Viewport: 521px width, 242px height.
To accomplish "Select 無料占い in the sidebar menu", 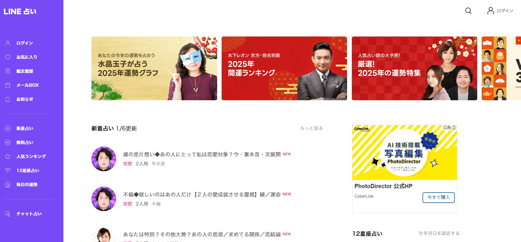I will point(25,143).
